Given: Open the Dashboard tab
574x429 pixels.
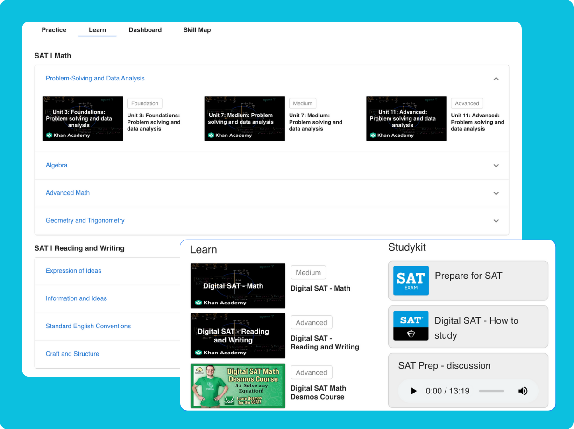Looking at the screenshot, I should coord(145,30).
